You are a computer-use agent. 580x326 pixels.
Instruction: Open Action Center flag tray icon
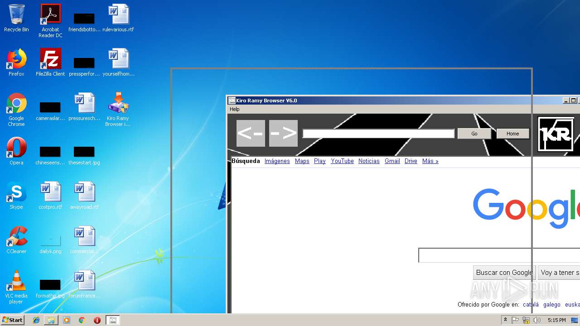pos(515,320)
